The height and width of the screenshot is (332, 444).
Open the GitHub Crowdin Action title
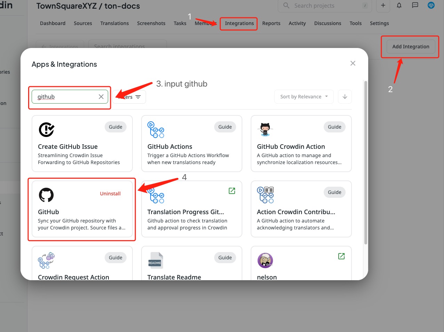coord(291,146)
